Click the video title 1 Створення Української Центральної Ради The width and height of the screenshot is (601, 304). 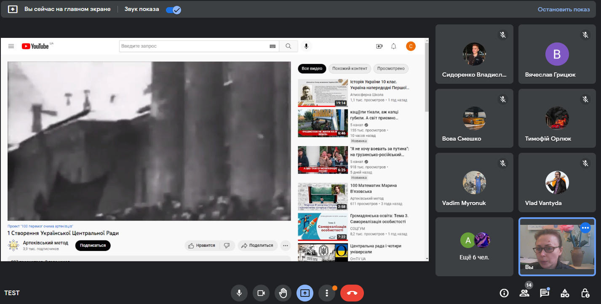point(63,233)
